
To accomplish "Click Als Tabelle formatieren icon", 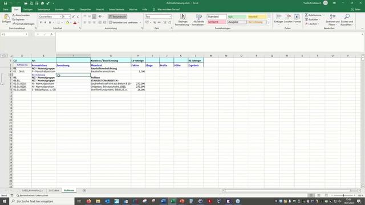I will click(199, 17).
